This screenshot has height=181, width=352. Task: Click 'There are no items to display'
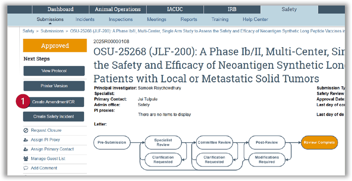pos(164,115)
